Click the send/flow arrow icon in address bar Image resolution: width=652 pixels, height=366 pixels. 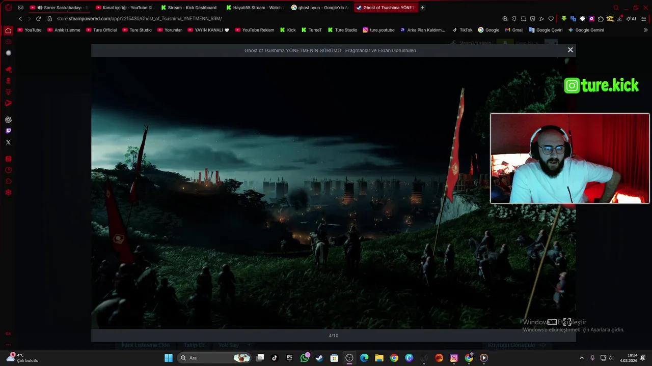[541, 19]
